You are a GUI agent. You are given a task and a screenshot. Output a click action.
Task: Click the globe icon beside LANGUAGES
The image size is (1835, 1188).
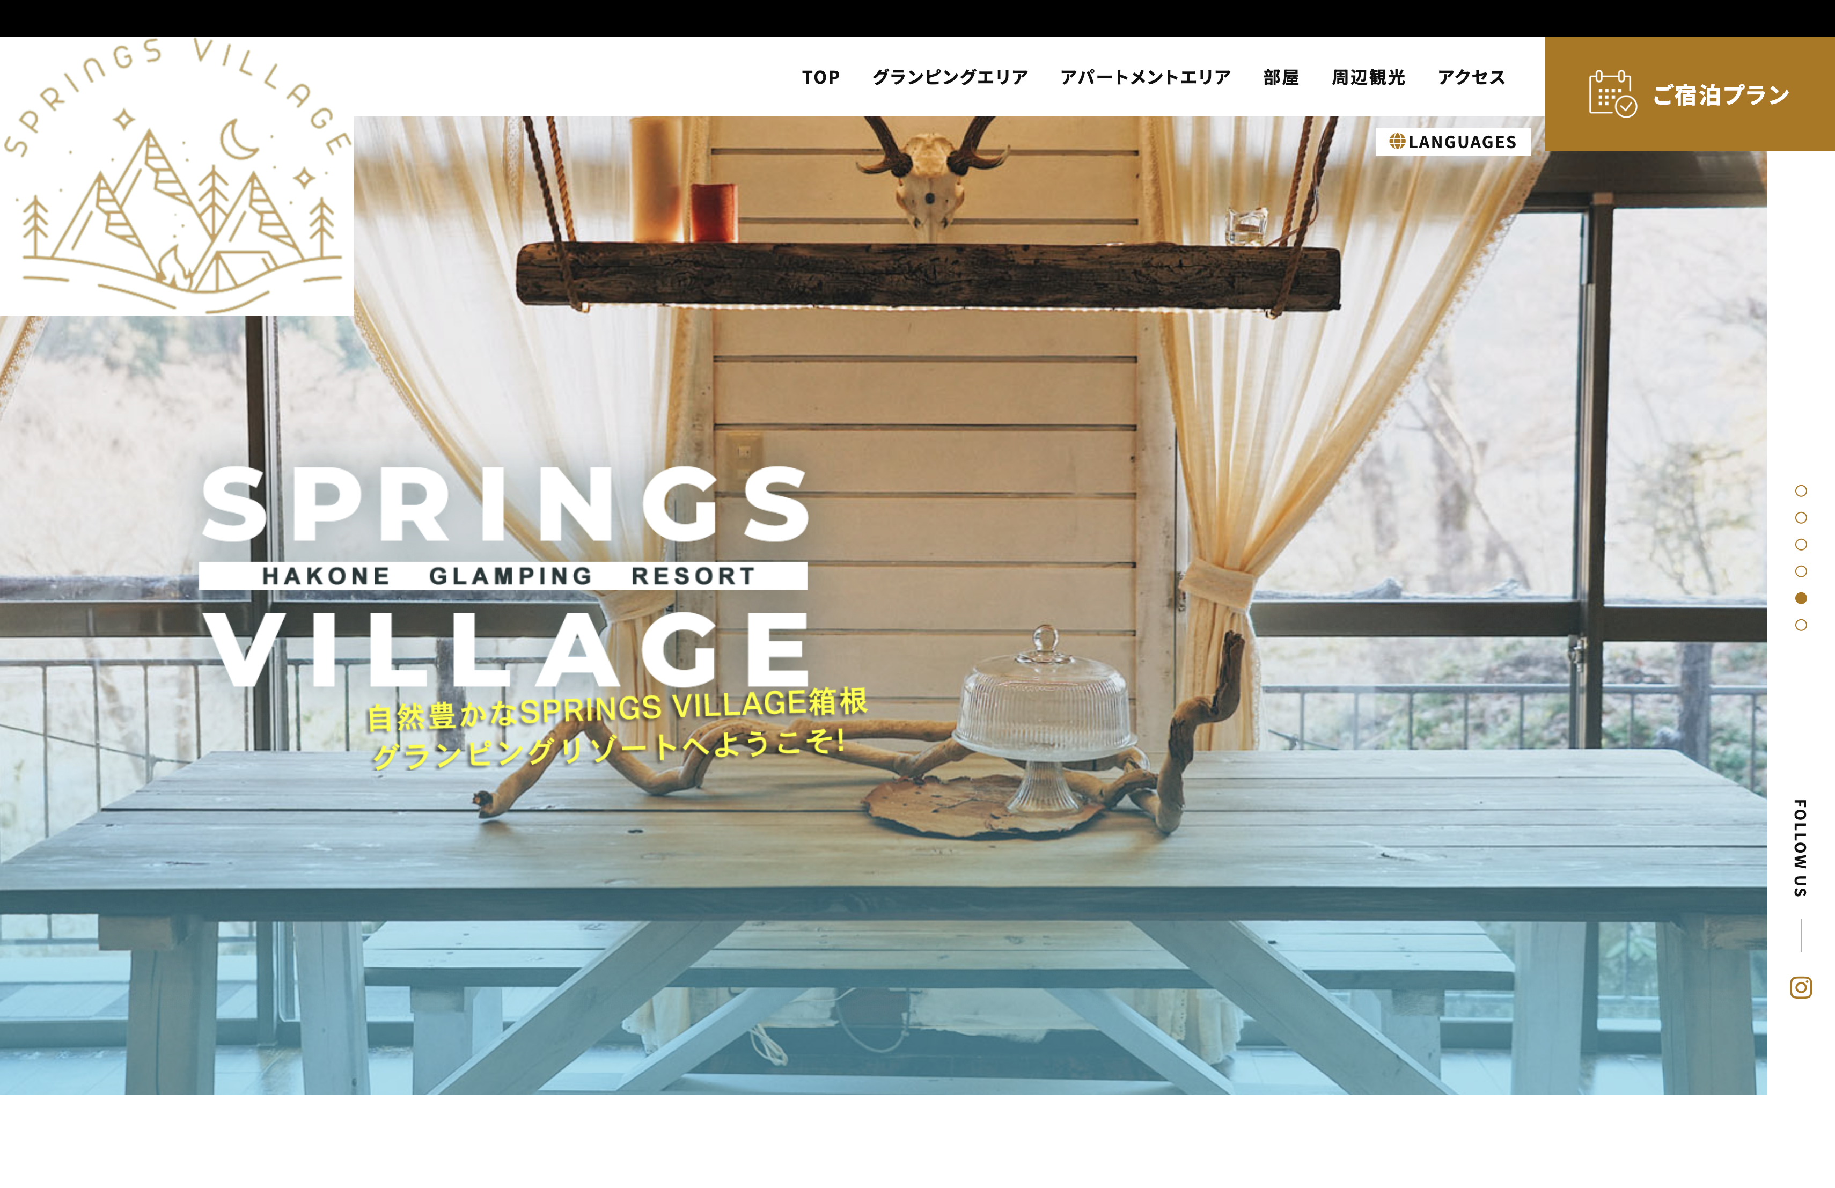point(1396,141)
